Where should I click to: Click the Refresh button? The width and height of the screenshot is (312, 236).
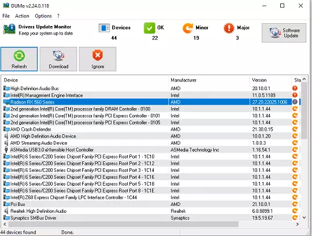[19, 59]
